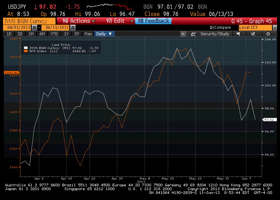Screen dimensions: 280x200
Task: Click the '1680' left axis label
Action: click(x=13, y=39)
